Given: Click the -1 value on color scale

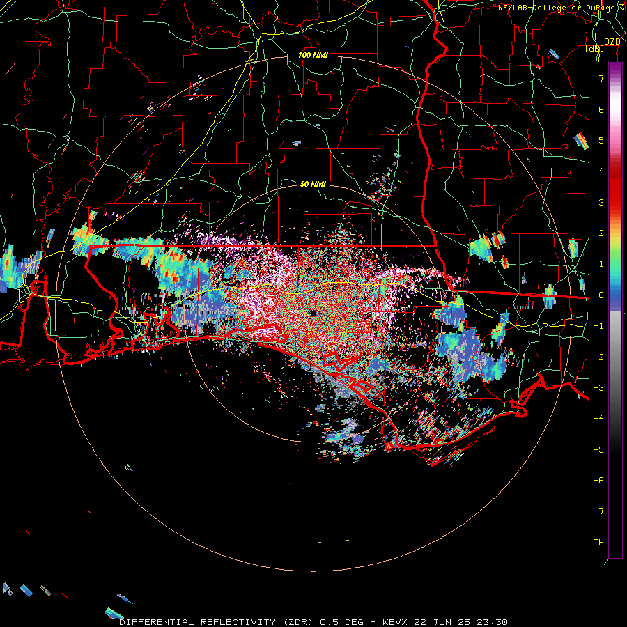Looking at the screenshot, I should (598, 326).
